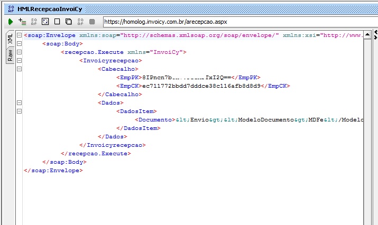Click the editor scrollbar up arrow
This screenshot has height=225, width=378.
(368, 35)
